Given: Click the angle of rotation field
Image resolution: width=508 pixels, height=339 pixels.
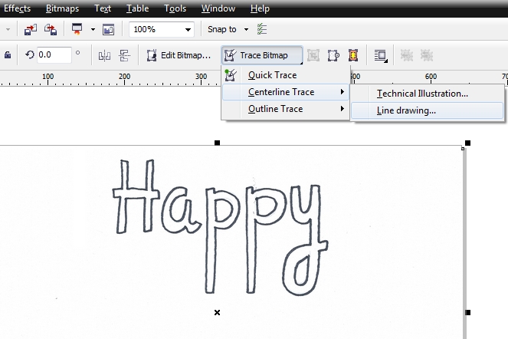Looking at the screenshot, I should [x=54, y=54].
